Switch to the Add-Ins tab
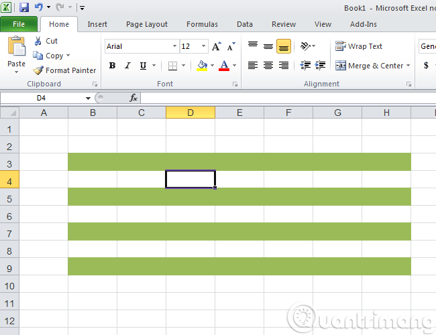Image resolution: width=436 pixels, height=335 pixels. (x=364, y=24)
